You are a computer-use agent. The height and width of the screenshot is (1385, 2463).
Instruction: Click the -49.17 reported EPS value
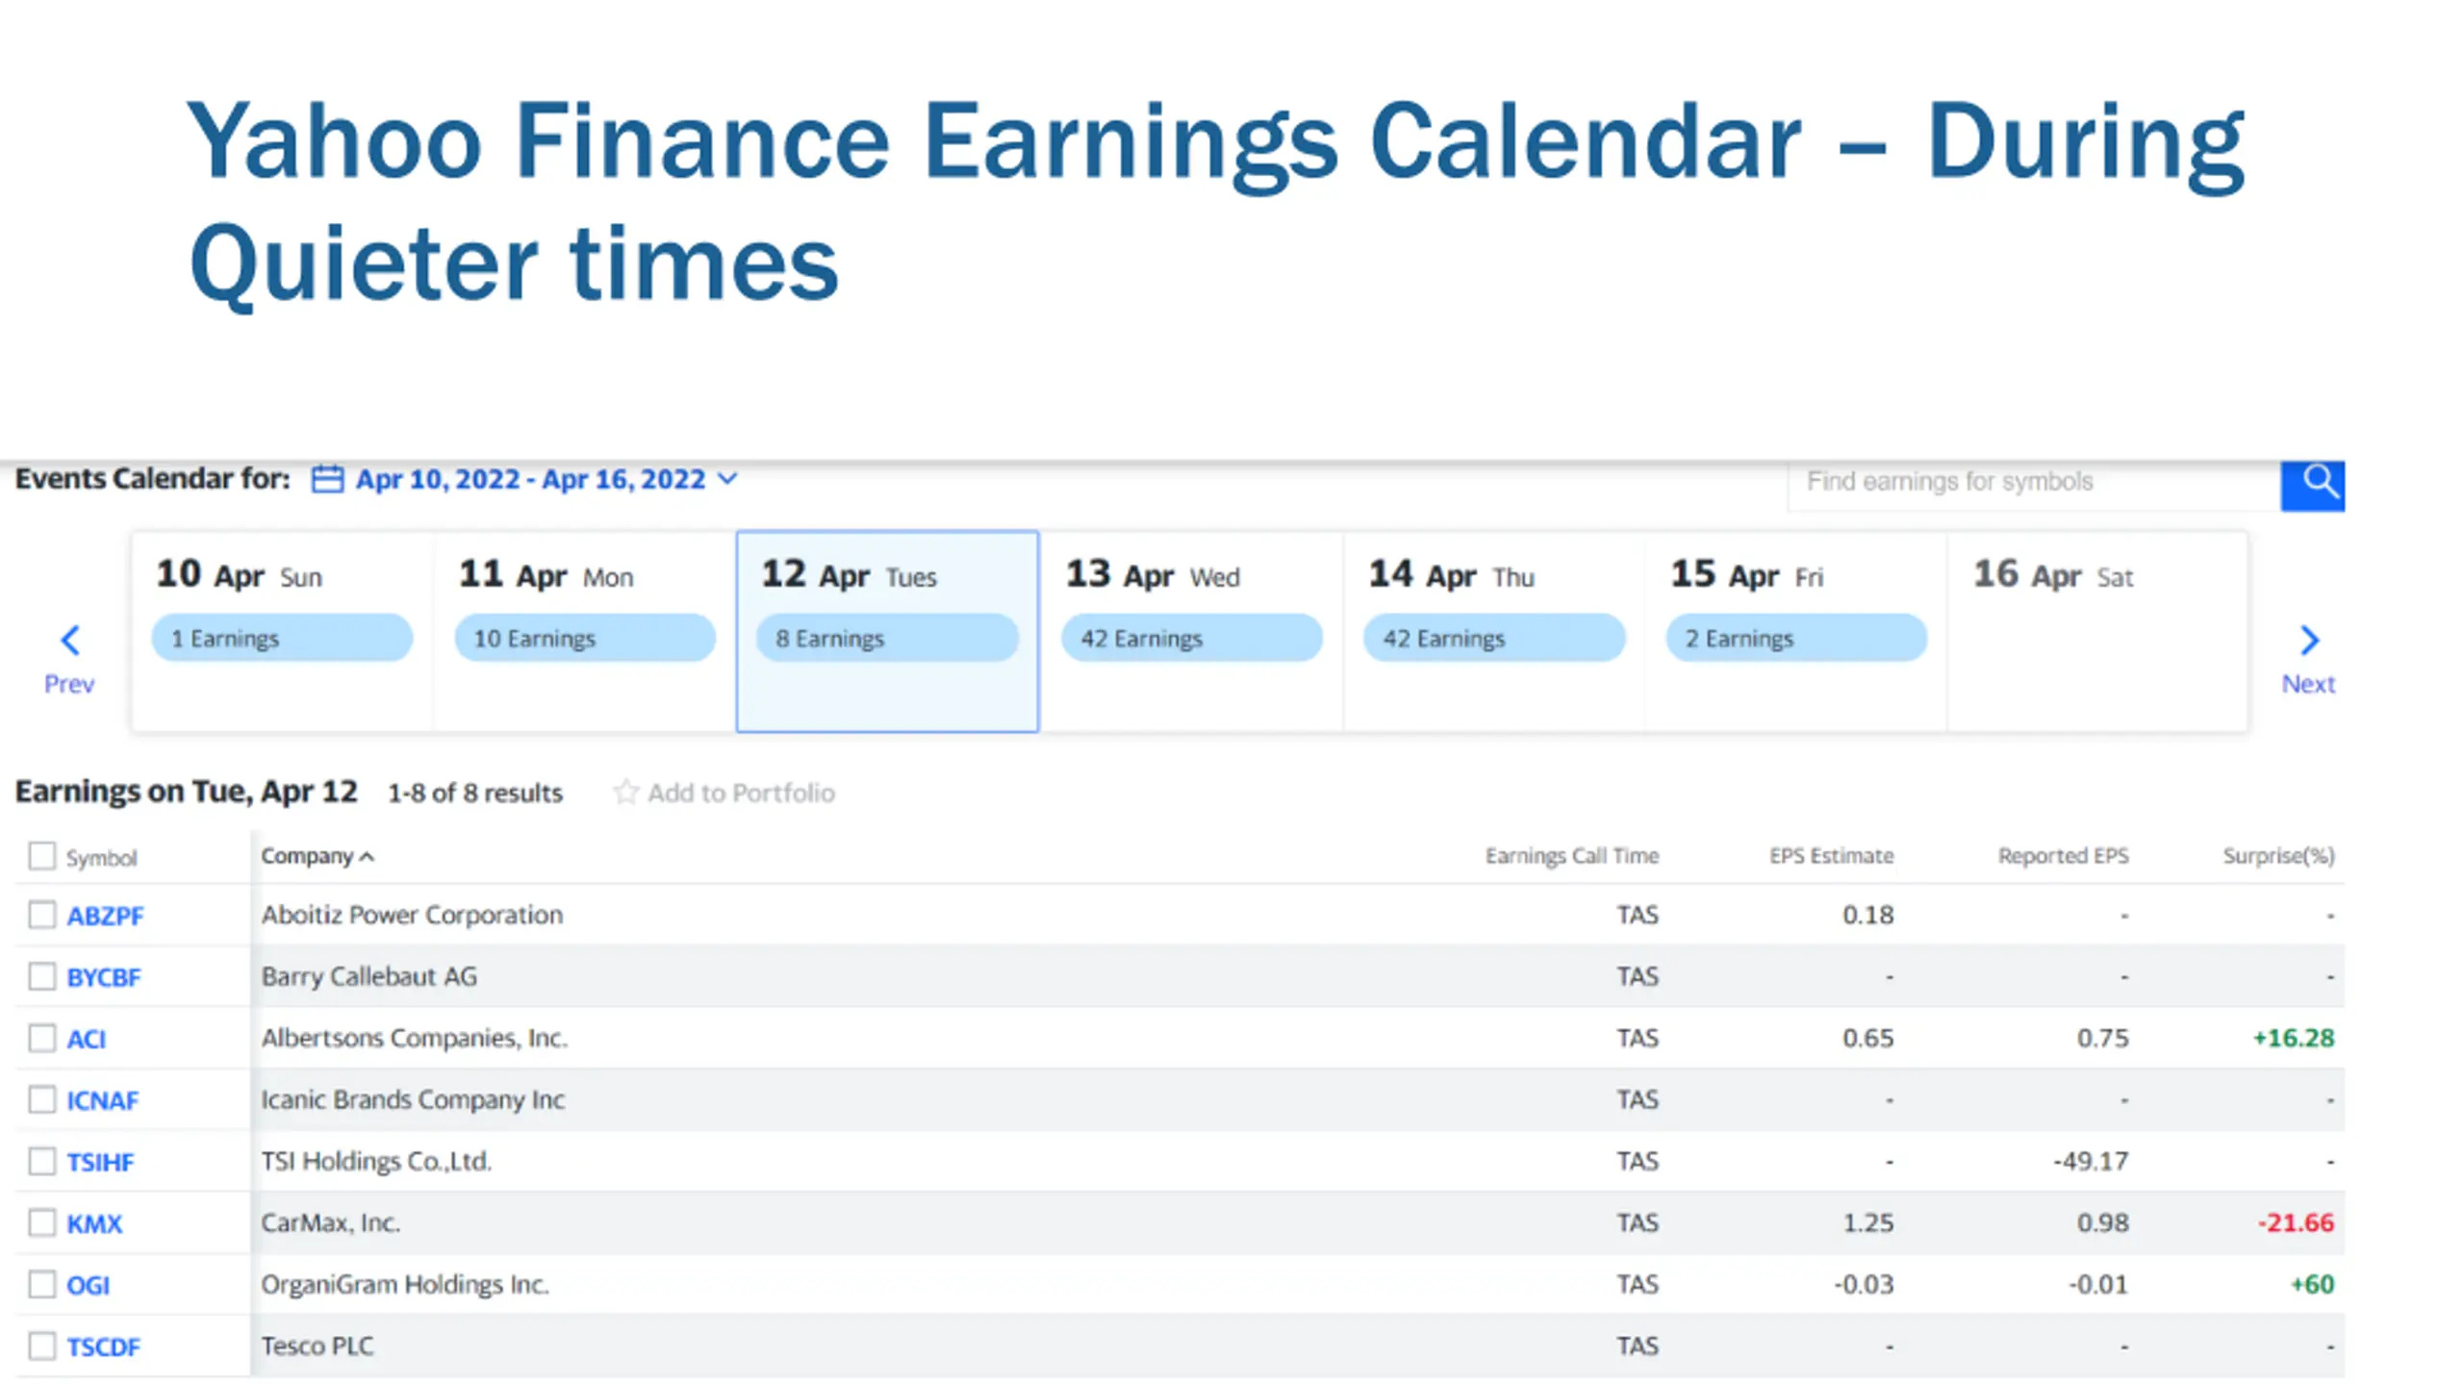[x=2090, y=1161]
